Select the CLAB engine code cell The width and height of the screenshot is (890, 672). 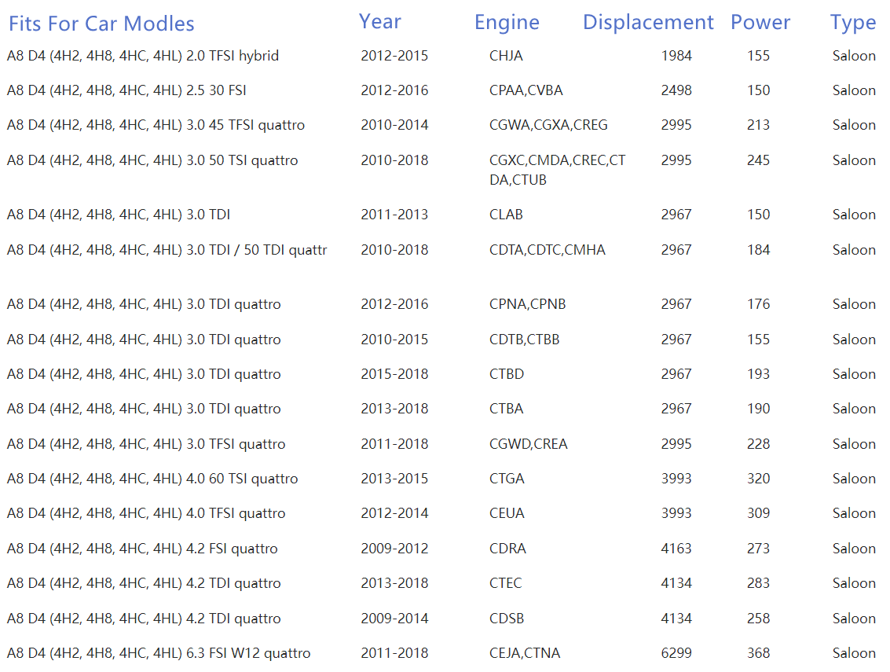point(506,215)
